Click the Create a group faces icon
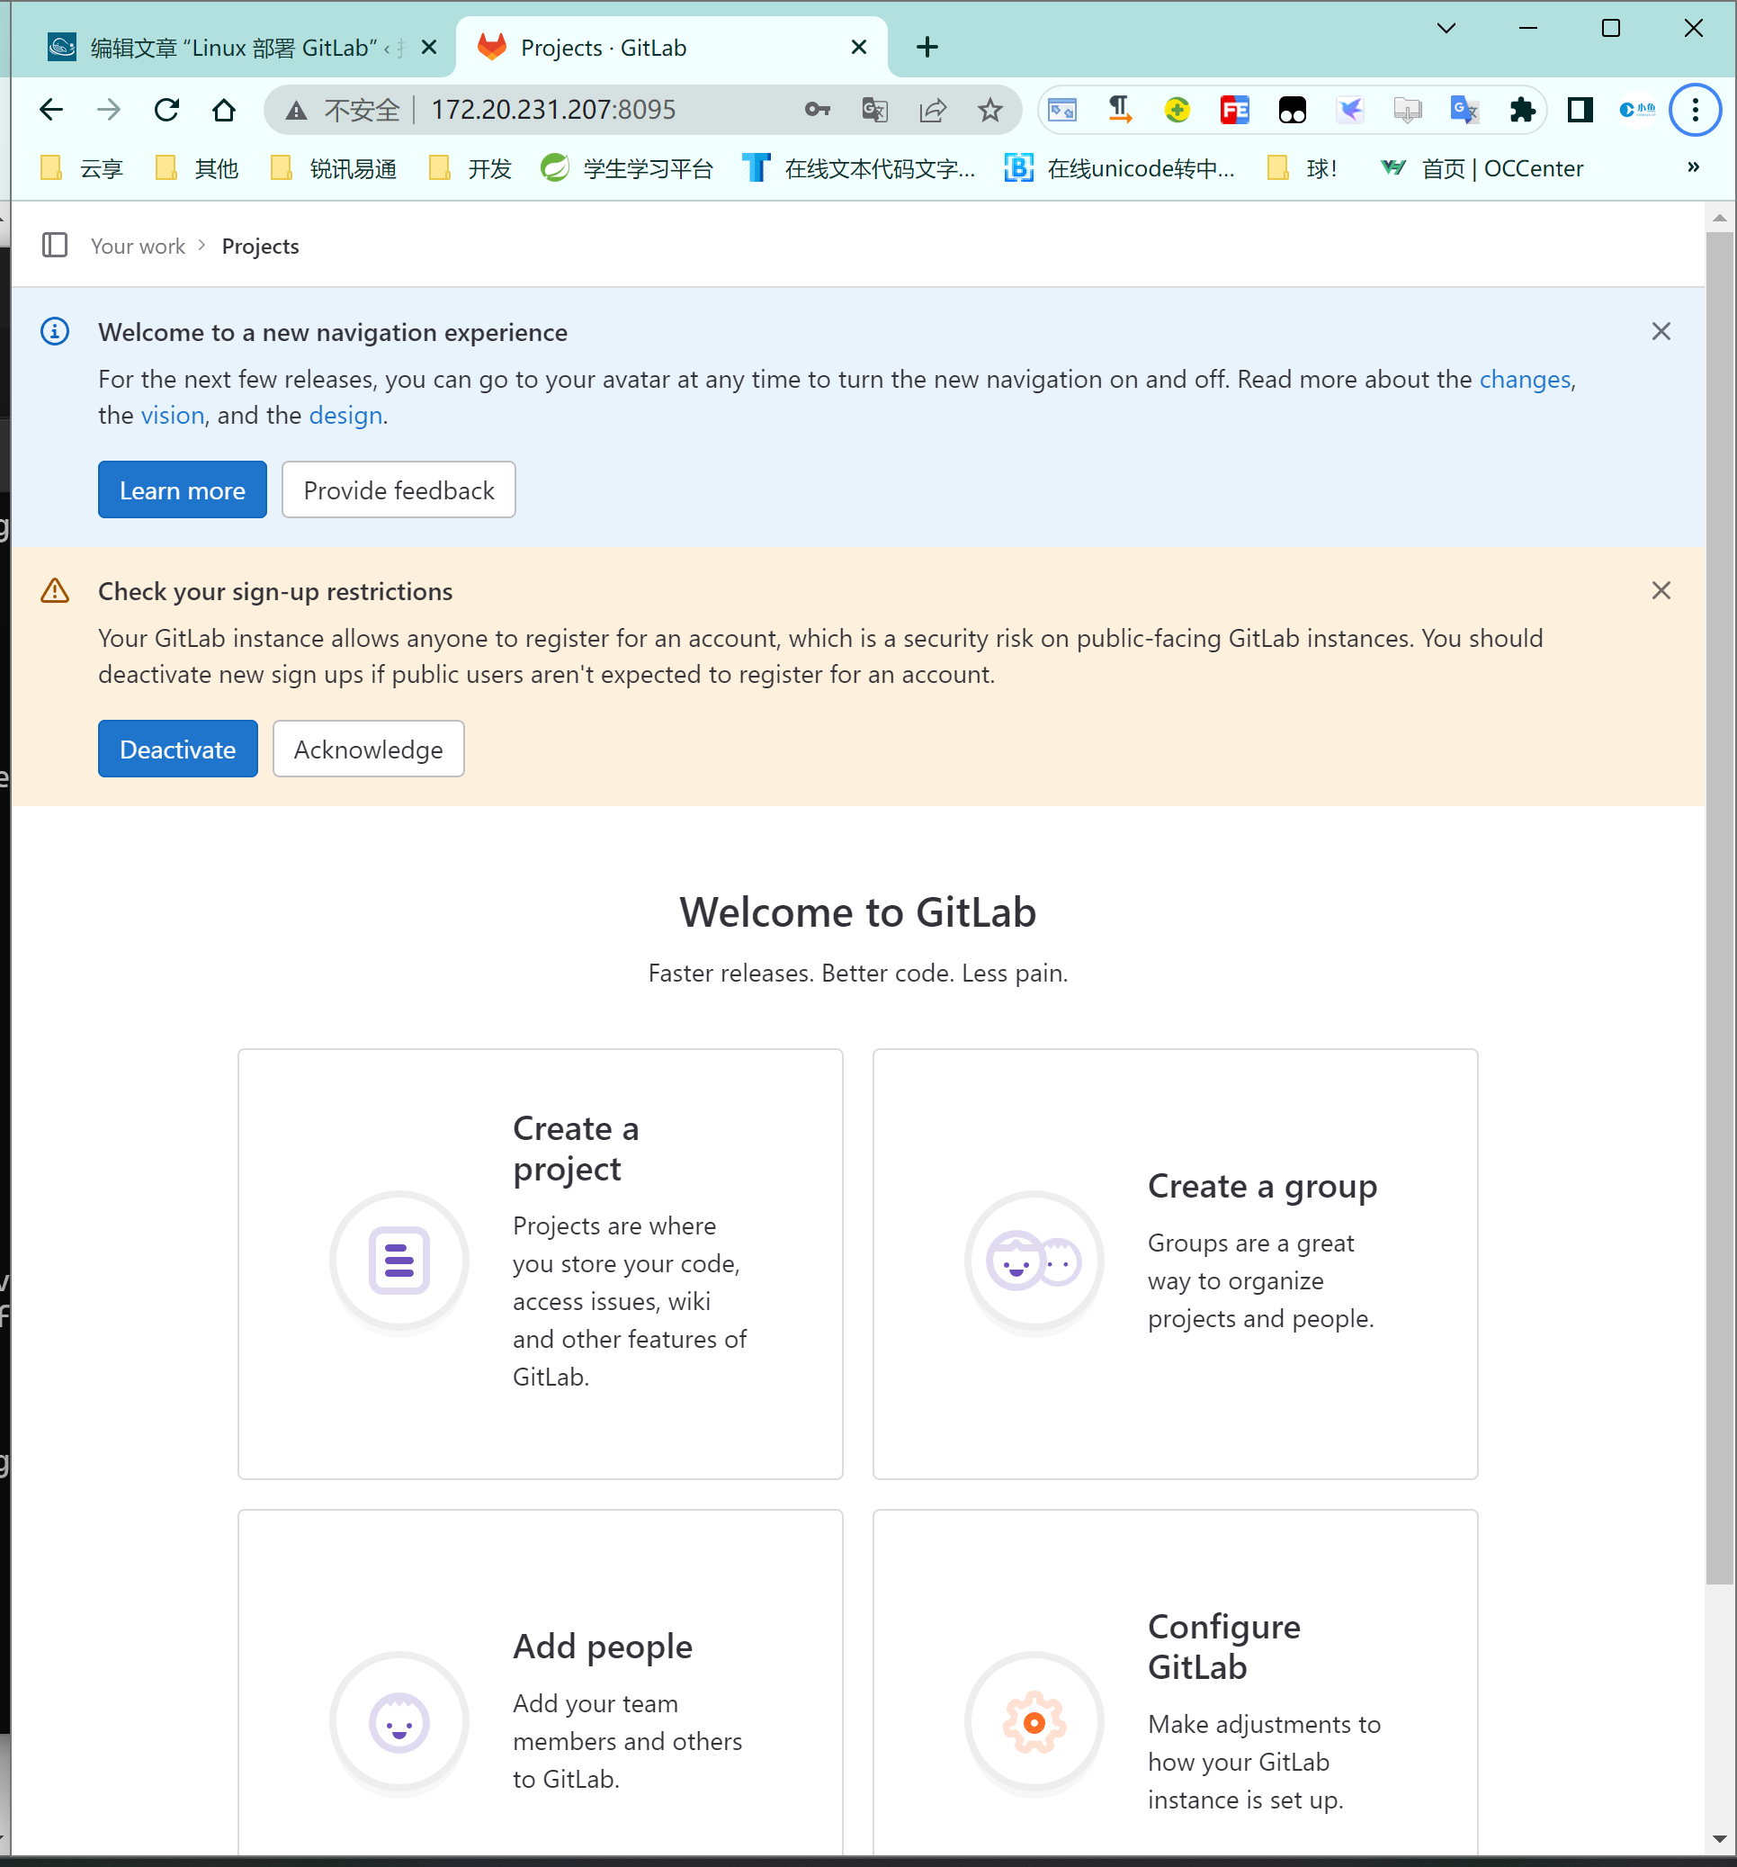The image size is (1737, 1867). tap(1034, 1261)
